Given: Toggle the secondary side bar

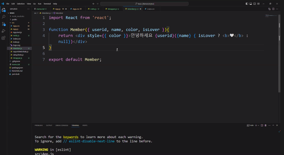Looking at the screenshot, I should [x=255, y=4].
